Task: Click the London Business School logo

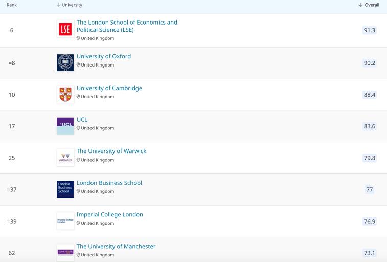Action: [65, 189]
